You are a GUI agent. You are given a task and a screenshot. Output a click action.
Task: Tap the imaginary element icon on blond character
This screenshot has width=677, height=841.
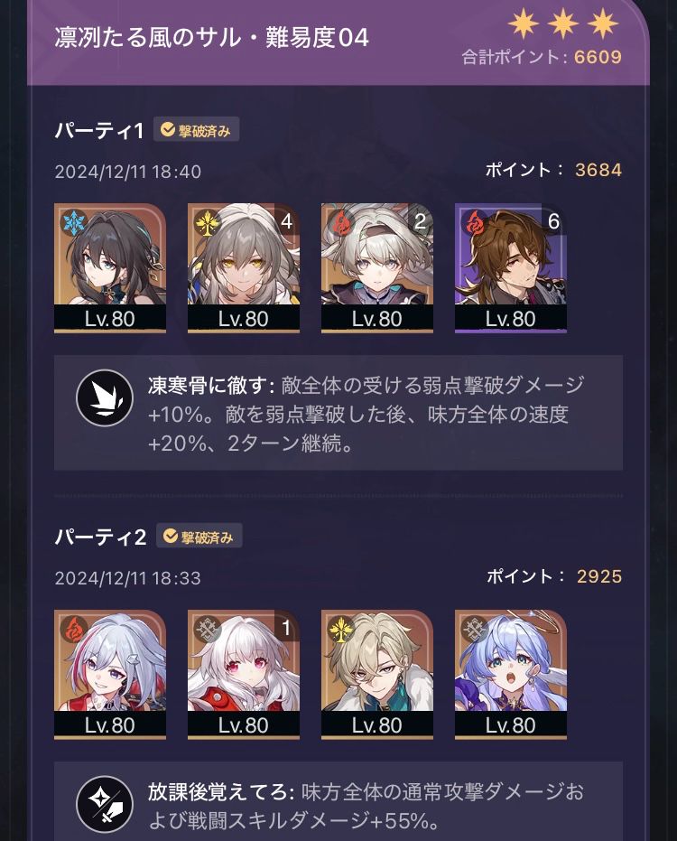coord(341,629)
